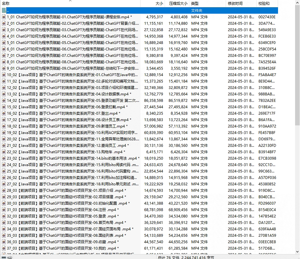The height and width of the screenshot is (259, 300).
Task: Sort by 压缩后大小 column header
Action: [178, 4]
